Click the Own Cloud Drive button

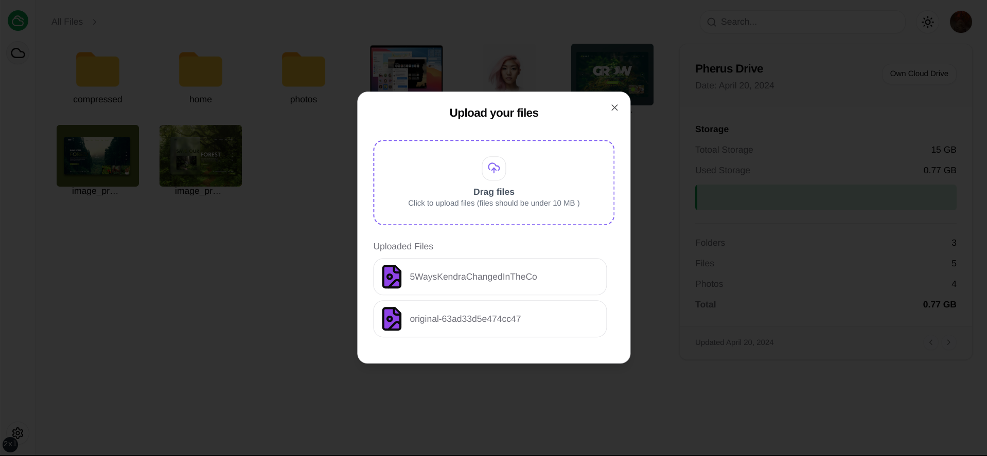919,74
